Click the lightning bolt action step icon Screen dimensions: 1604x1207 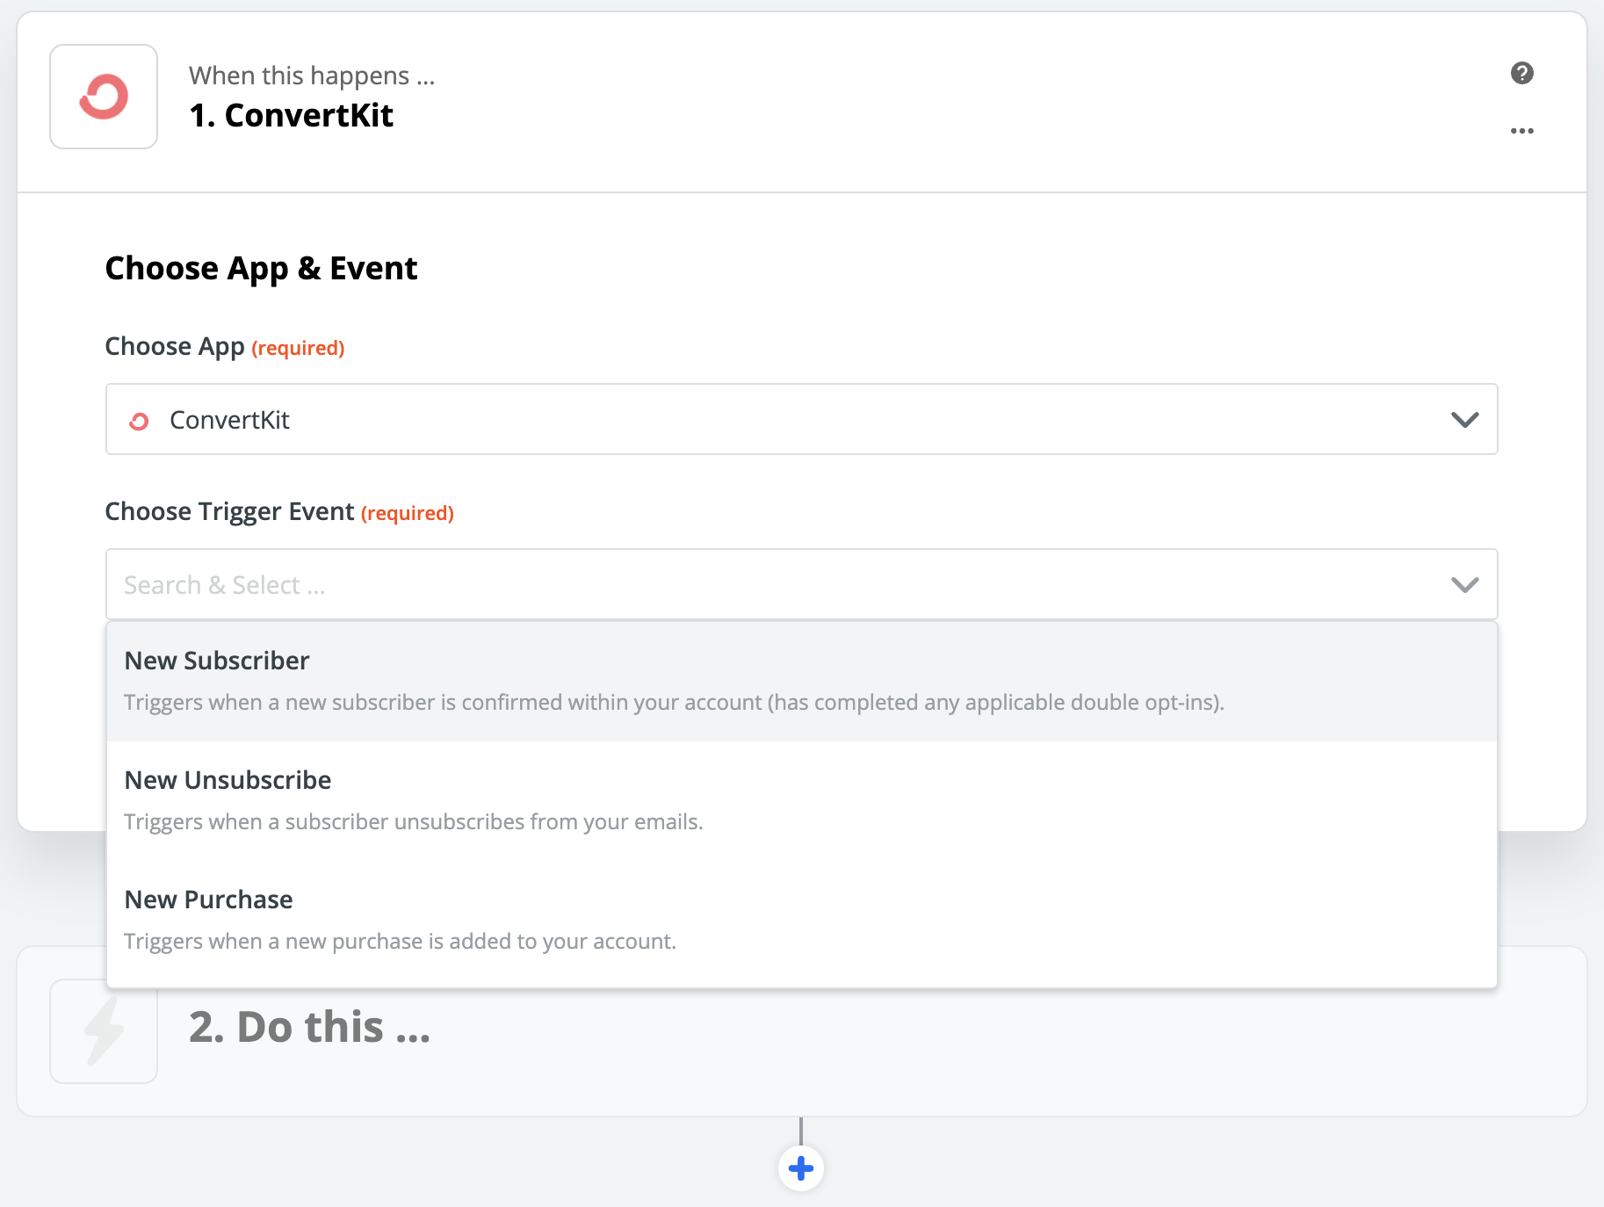(104, 1031)
